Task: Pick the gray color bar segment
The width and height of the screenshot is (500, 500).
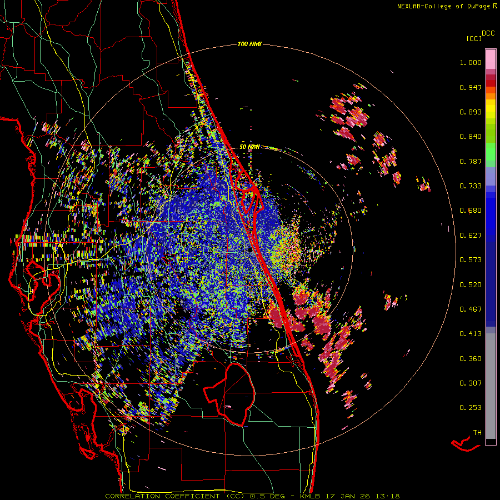Action: pyautogui.click(x=491, y=386)
